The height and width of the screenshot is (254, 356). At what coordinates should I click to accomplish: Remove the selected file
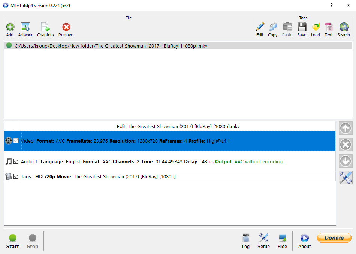[66, 30]
